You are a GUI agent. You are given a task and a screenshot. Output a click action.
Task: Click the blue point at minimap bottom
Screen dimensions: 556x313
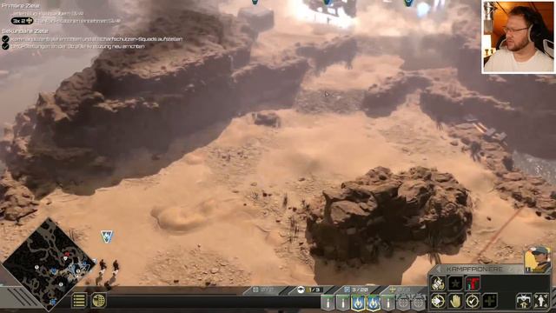tap(53, 302)
